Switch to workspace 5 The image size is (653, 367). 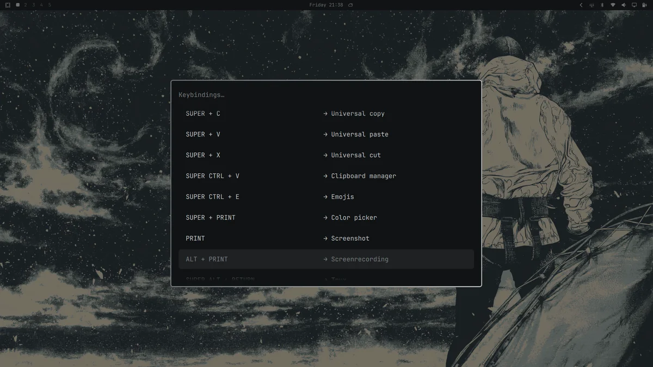(x=50, y=5)
